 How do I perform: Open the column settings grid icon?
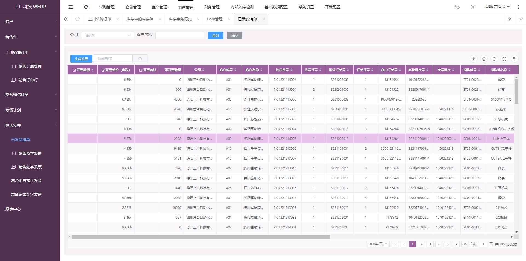(x=515, y=59)
